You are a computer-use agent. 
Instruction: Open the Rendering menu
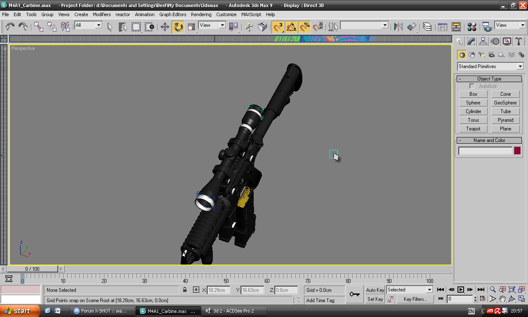pyautogui.click(x=201, y=14)
